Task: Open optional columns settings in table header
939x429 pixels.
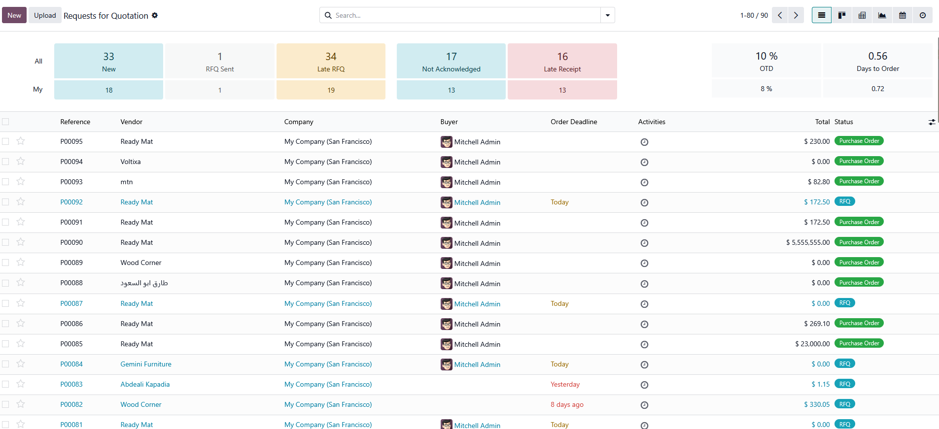Action: click(x=932, y=122)
